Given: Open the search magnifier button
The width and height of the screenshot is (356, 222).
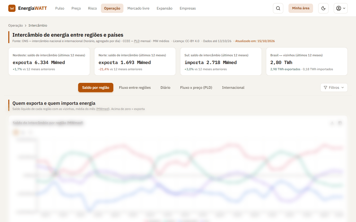Looking at the screenshot, I should click(x=278, y=8).
